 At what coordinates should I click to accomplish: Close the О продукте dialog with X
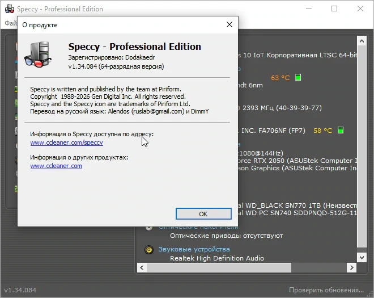click(229, 24)
